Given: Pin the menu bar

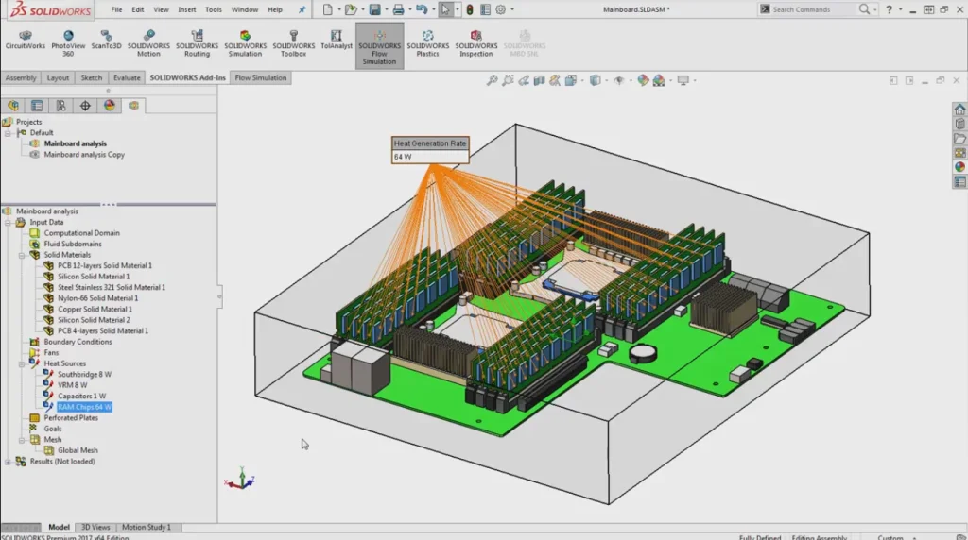Looking at the screenshot, I should point(302,9).
